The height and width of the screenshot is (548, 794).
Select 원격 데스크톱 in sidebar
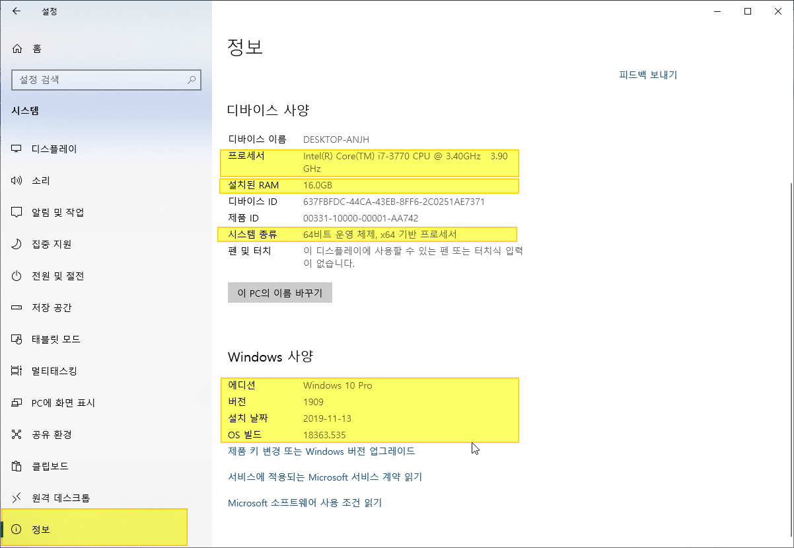coord(106,498)
